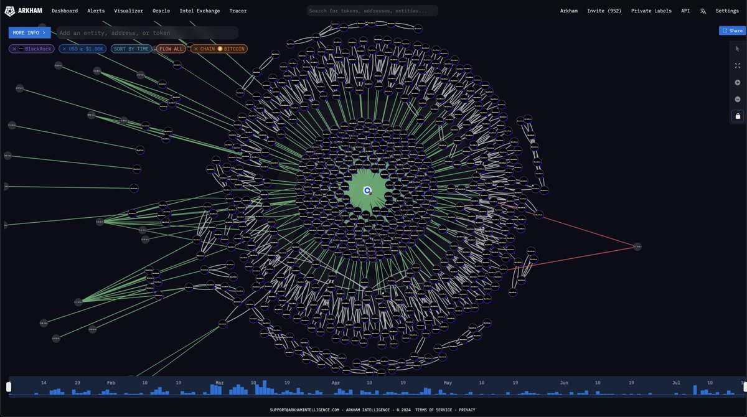The height and width of the screenshot is (417, 747).
Task: Open the support@arkhamintelligence.com email link
Action: [304, 410]
